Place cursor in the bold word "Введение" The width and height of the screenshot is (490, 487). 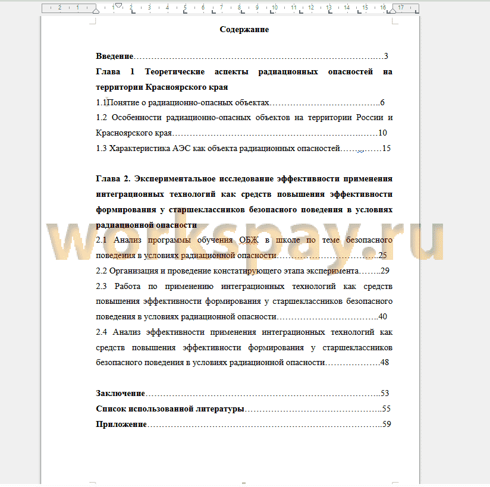(x=115, y=56)
